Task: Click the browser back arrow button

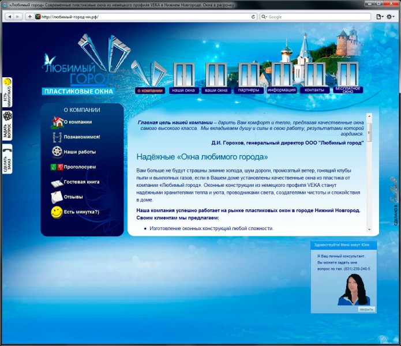Action: coord(9,17)
